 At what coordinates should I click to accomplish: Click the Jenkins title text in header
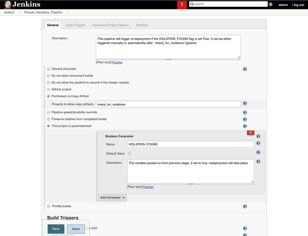[27, 4]
